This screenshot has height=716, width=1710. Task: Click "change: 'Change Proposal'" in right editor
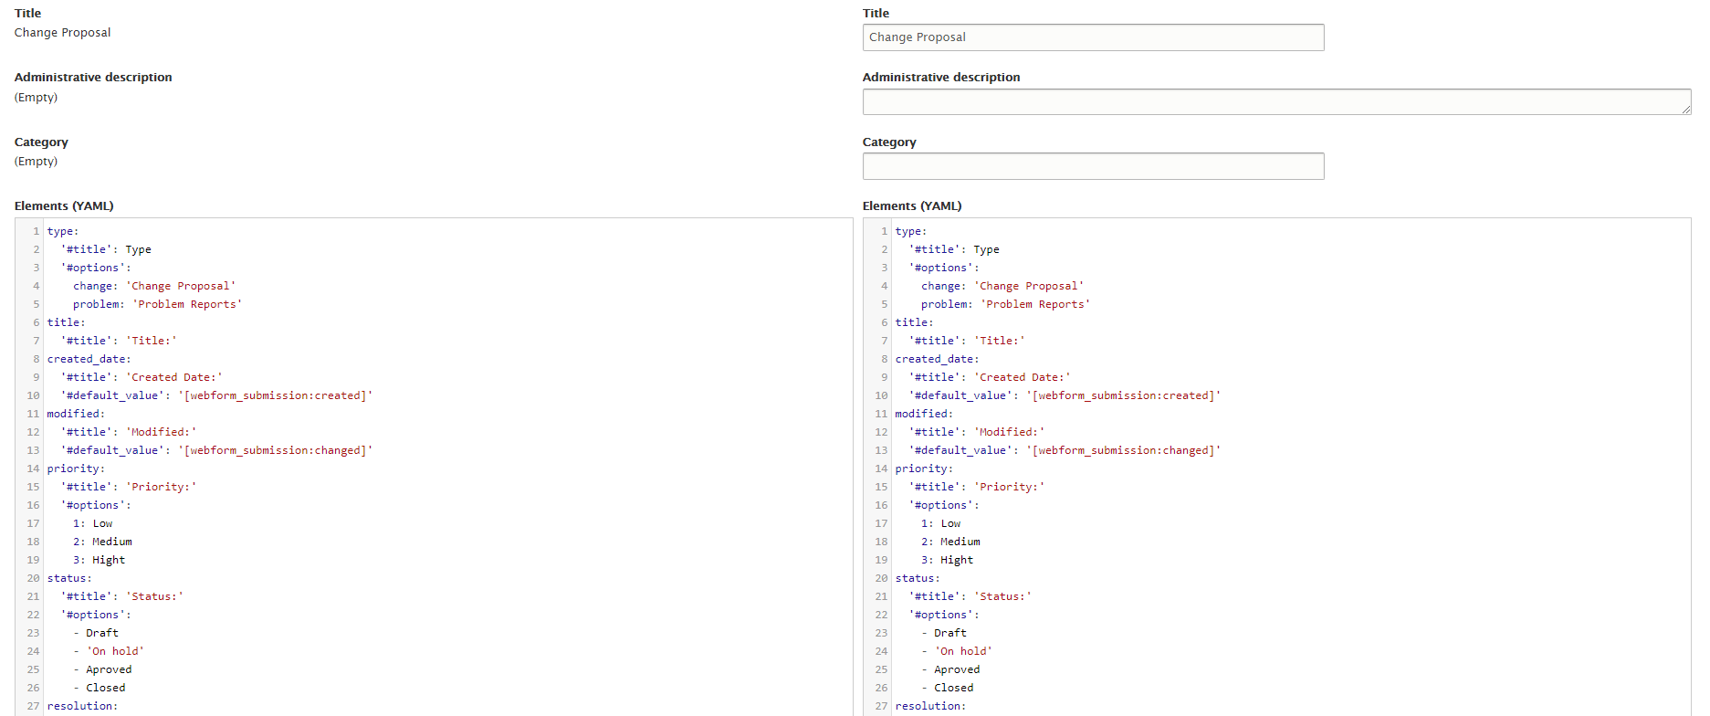coord(1002,286)
